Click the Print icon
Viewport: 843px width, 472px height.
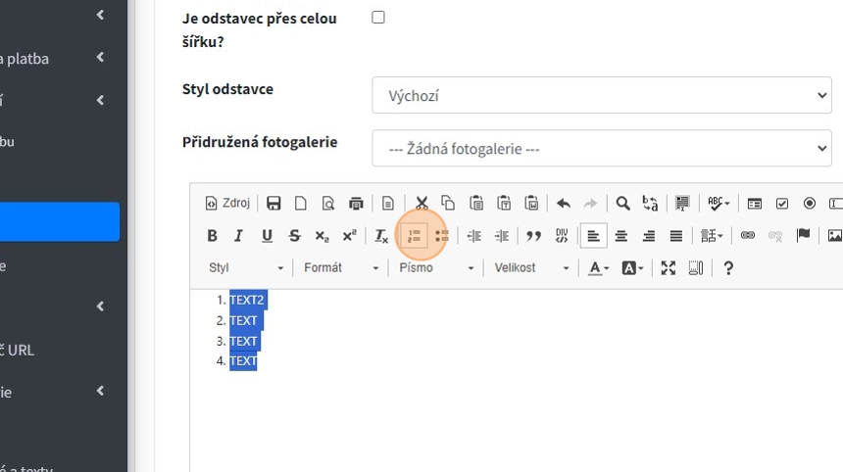(356, 204)
